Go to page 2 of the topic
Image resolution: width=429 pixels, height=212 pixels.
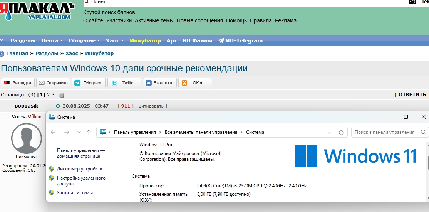click(x=48, y=95)
